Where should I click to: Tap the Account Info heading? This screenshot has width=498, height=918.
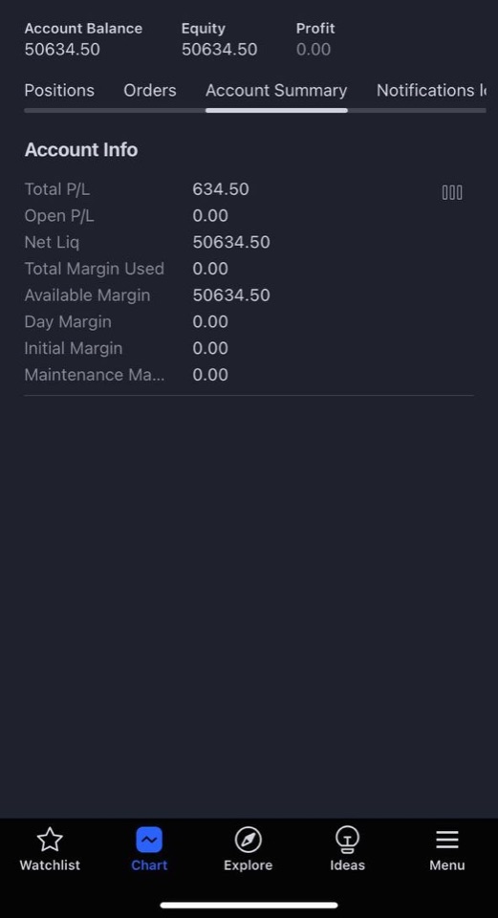pyautogui.click(x=81, y=150)
